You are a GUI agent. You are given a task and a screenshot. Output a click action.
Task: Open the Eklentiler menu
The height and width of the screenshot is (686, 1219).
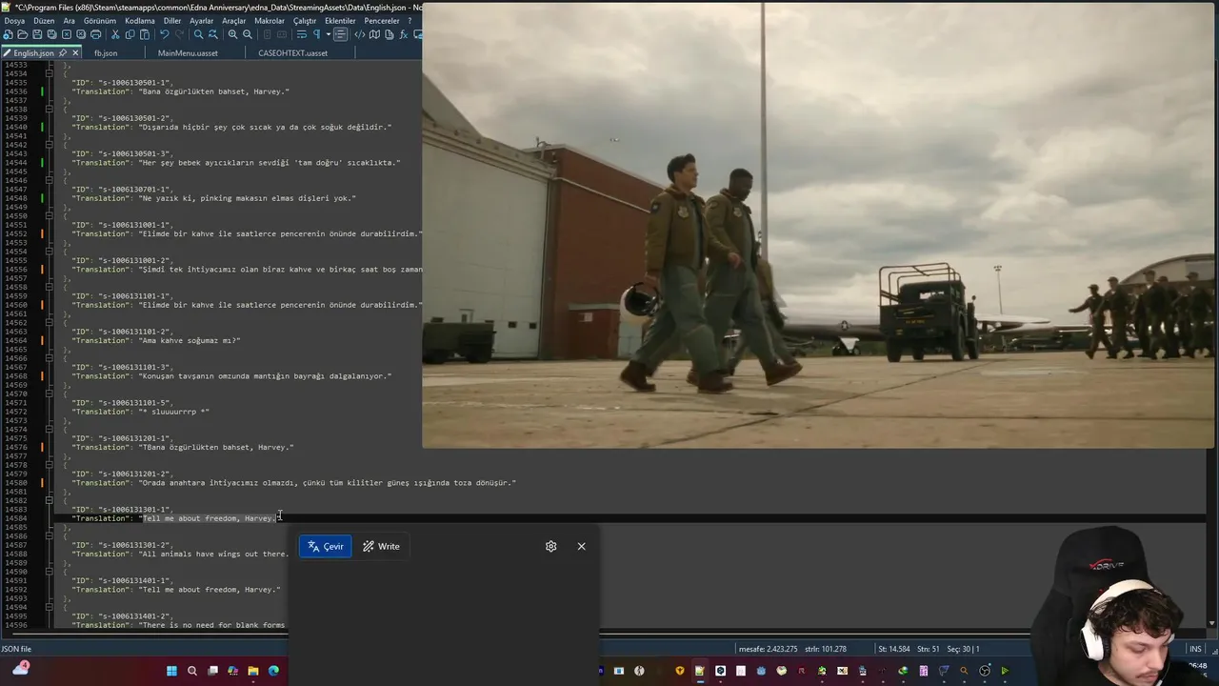point(340,21)
